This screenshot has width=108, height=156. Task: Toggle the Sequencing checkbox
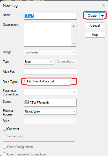[5, 136]
